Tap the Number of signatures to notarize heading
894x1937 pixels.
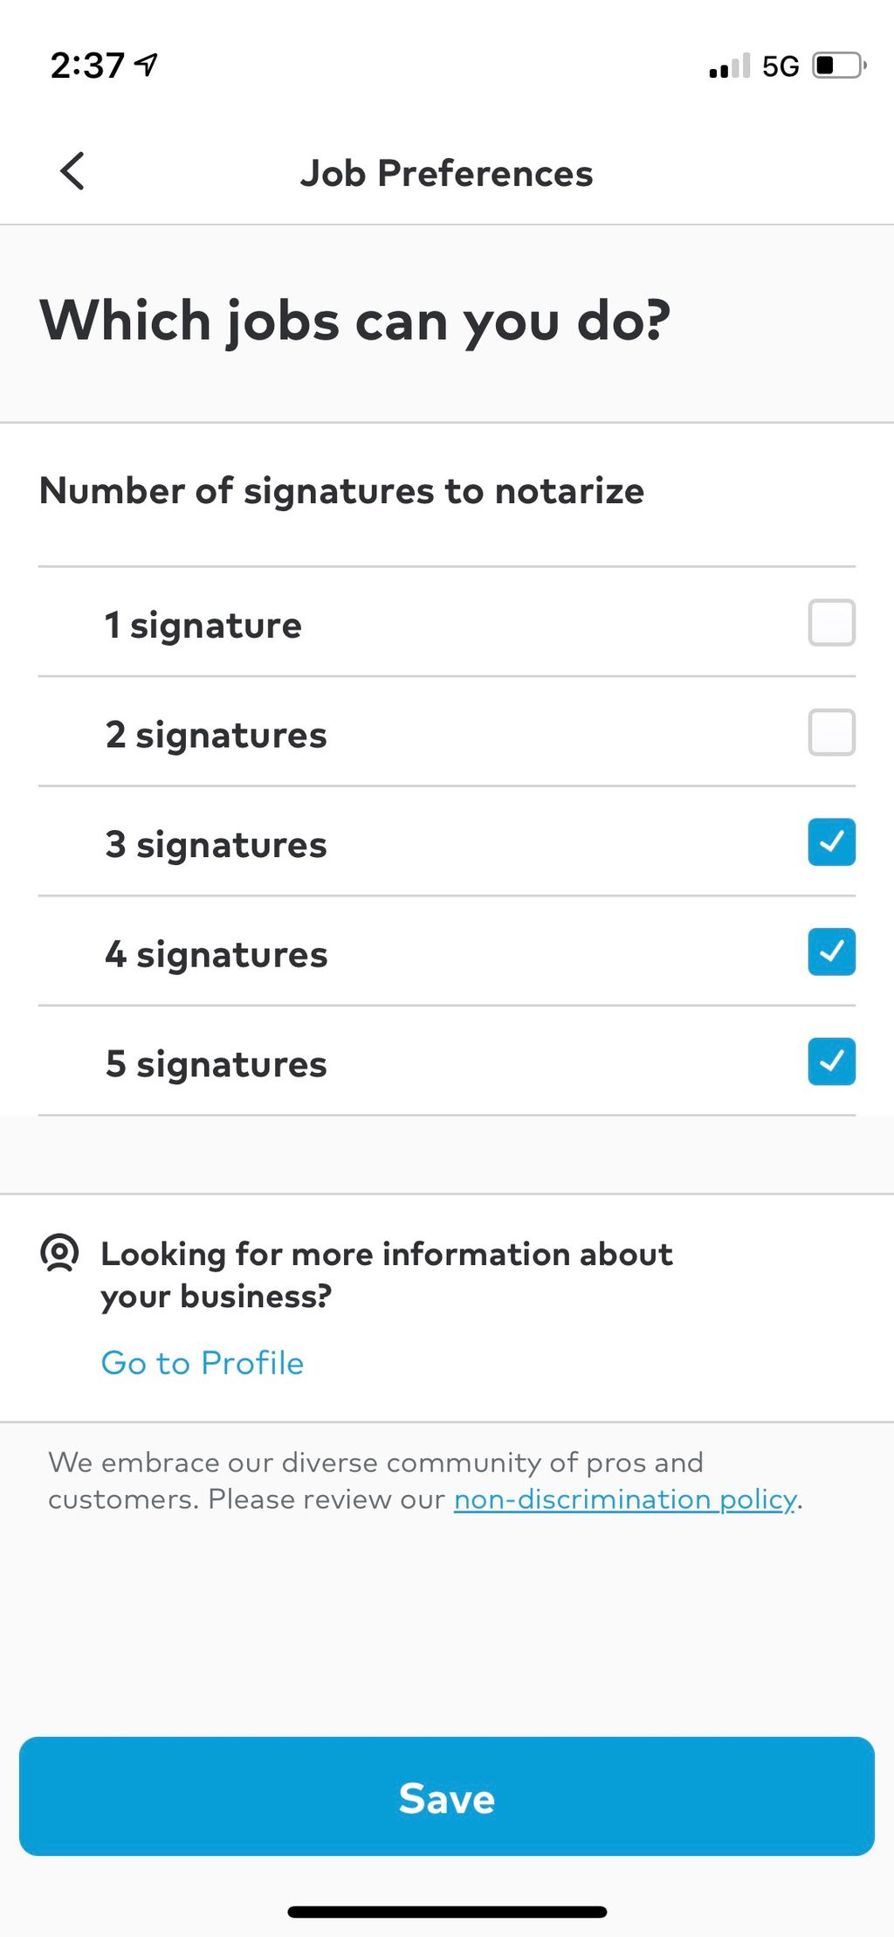pyautogui.click(x=342, y=491)
